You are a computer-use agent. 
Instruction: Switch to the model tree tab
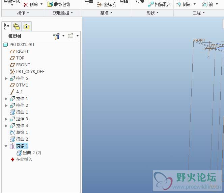coord(6,26)
